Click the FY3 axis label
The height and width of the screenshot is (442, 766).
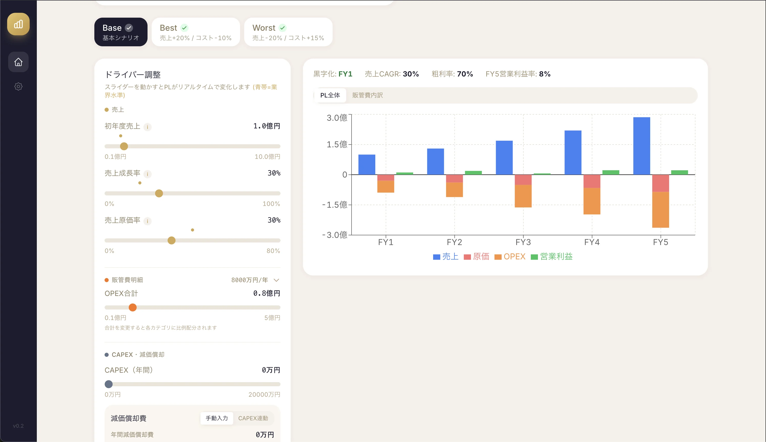click(523, 242)
